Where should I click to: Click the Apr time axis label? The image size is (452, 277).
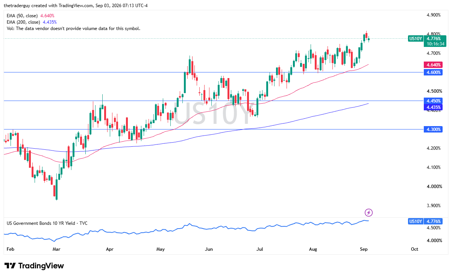110,249
